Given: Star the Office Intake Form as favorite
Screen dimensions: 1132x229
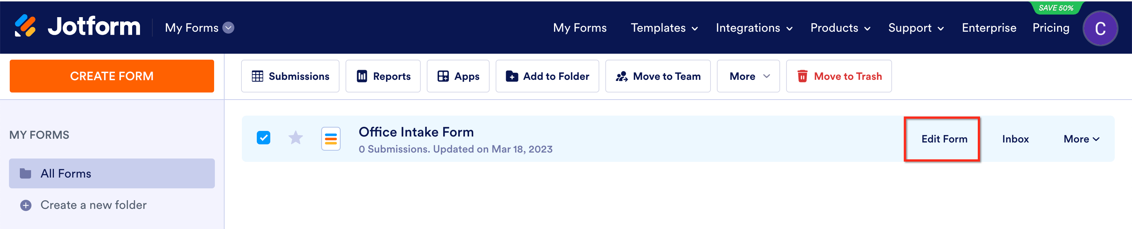Looking at the screenshot, I should 295,138.
